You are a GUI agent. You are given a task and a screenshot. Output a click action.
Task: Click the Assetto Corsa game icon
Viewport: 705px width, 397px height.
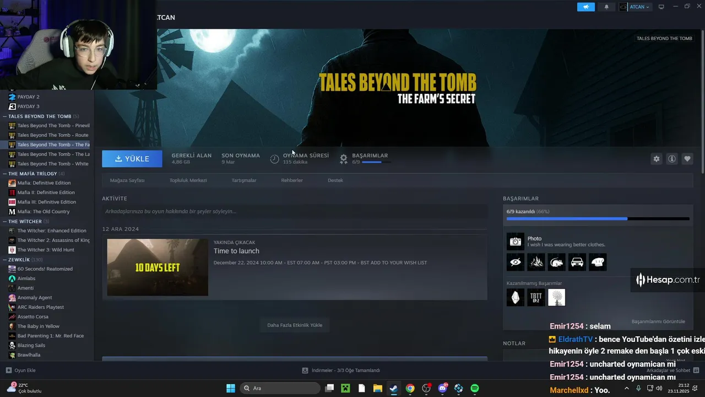pos(12,317)
